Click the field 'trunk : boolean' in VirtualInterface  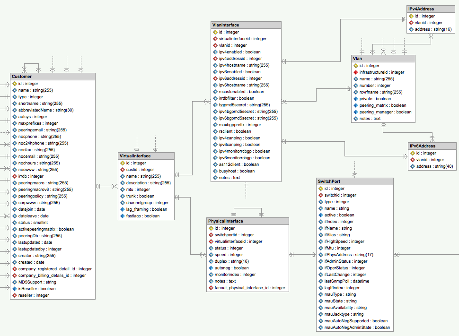click(140, 196)
